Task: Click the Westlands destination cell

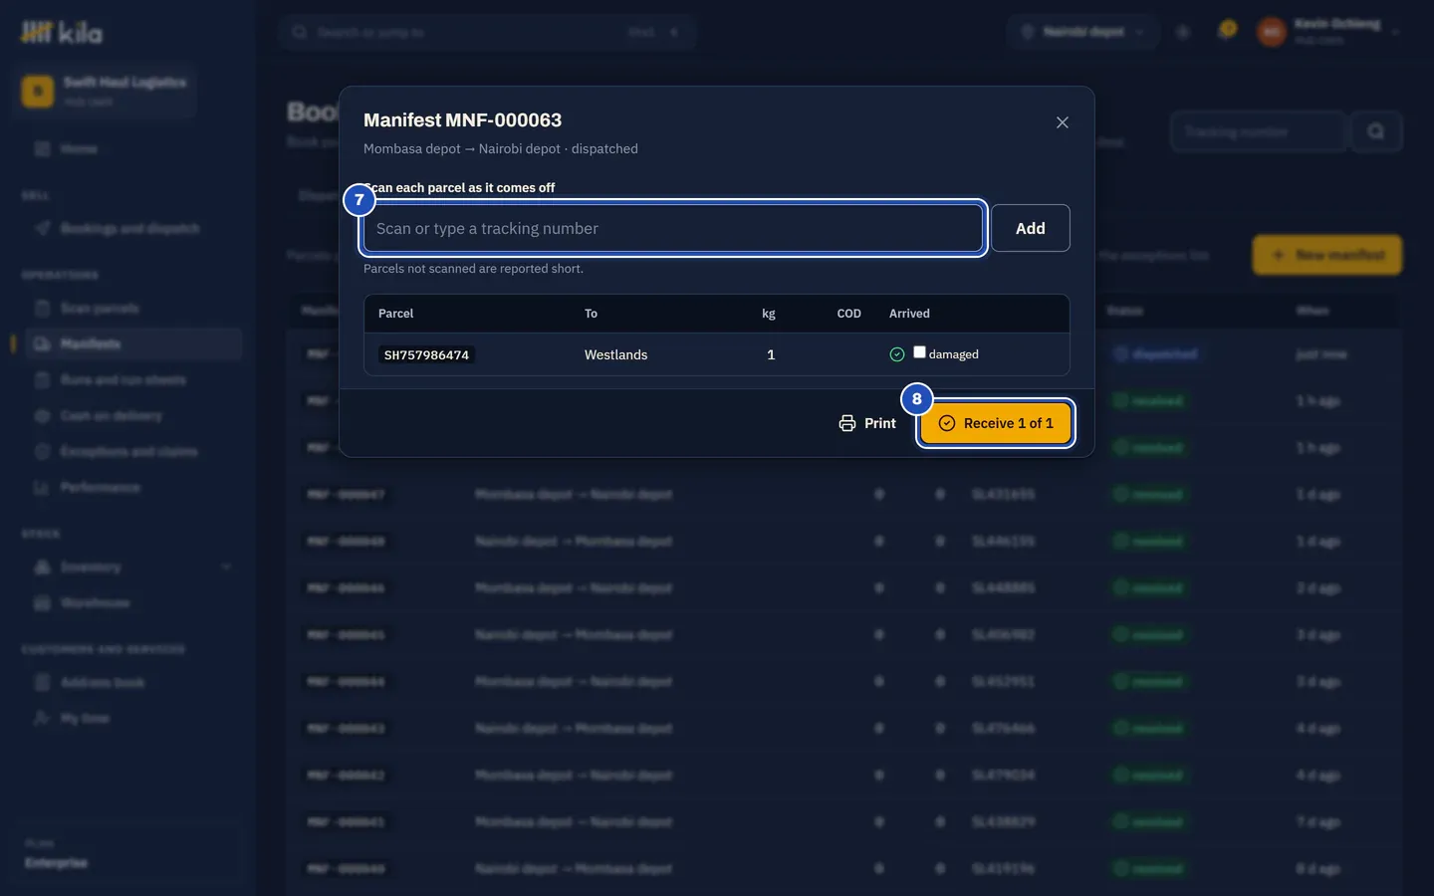Action: [x=615, y=354]
